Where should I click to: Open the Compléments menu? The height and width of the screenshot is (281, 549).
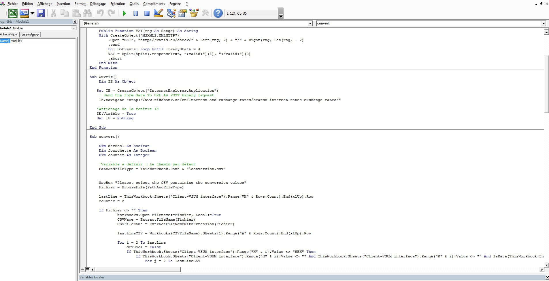click(154, 4)
